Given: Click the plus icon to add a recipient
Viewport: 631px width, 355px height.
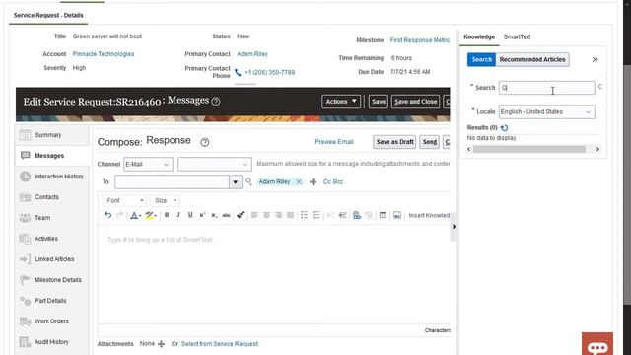Looking at the screenshot, I should pyautogui.click(x=313, y=181).
